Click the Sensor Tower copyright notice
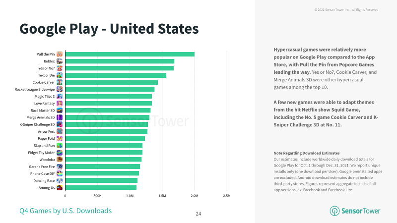 tap(346, 9)
